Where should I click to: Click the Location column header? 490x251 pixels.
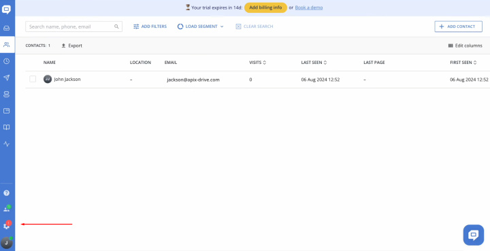(x=140, y=63)
